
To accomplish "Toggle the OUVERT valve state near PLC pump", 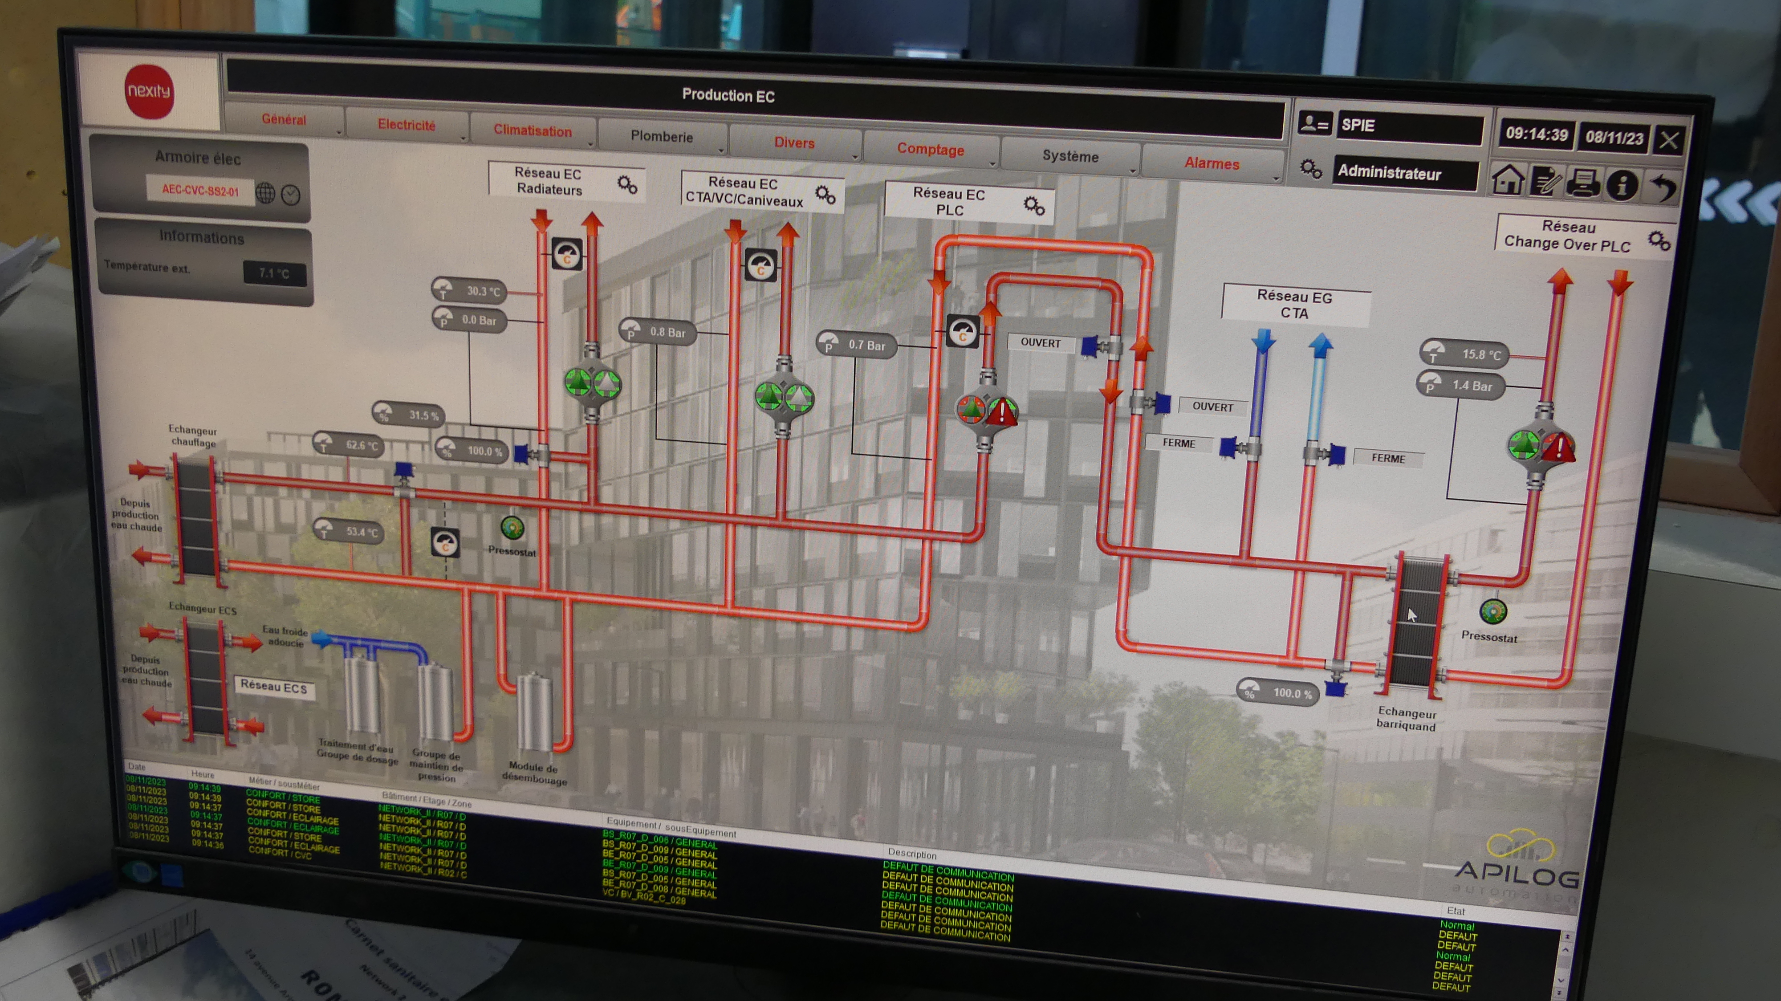I will click(x=1041, y=343).
